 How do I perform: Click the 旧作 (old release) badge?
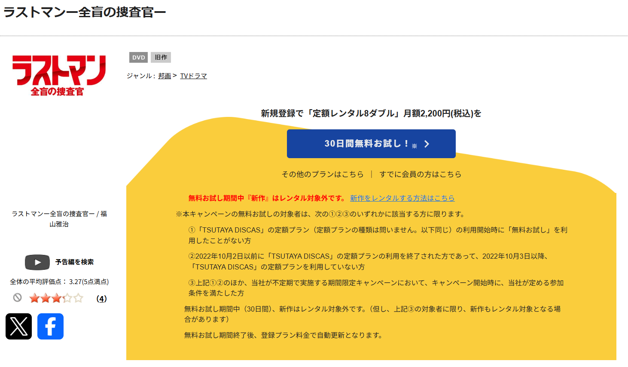161,57
